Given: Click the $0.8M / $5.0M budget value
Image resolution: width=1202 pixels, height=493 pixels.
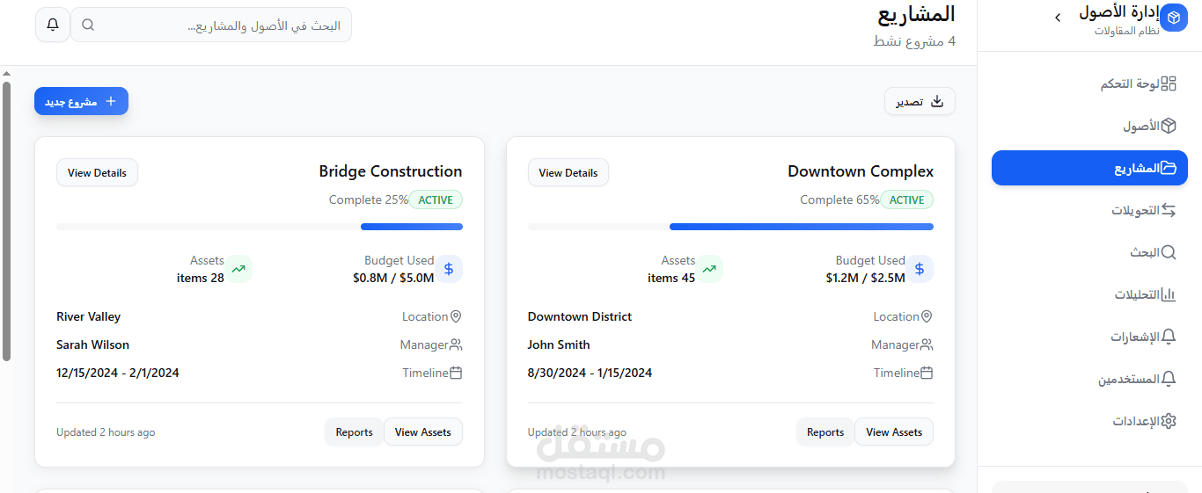Looking at the screenshot, I should (x=393, y=278).
